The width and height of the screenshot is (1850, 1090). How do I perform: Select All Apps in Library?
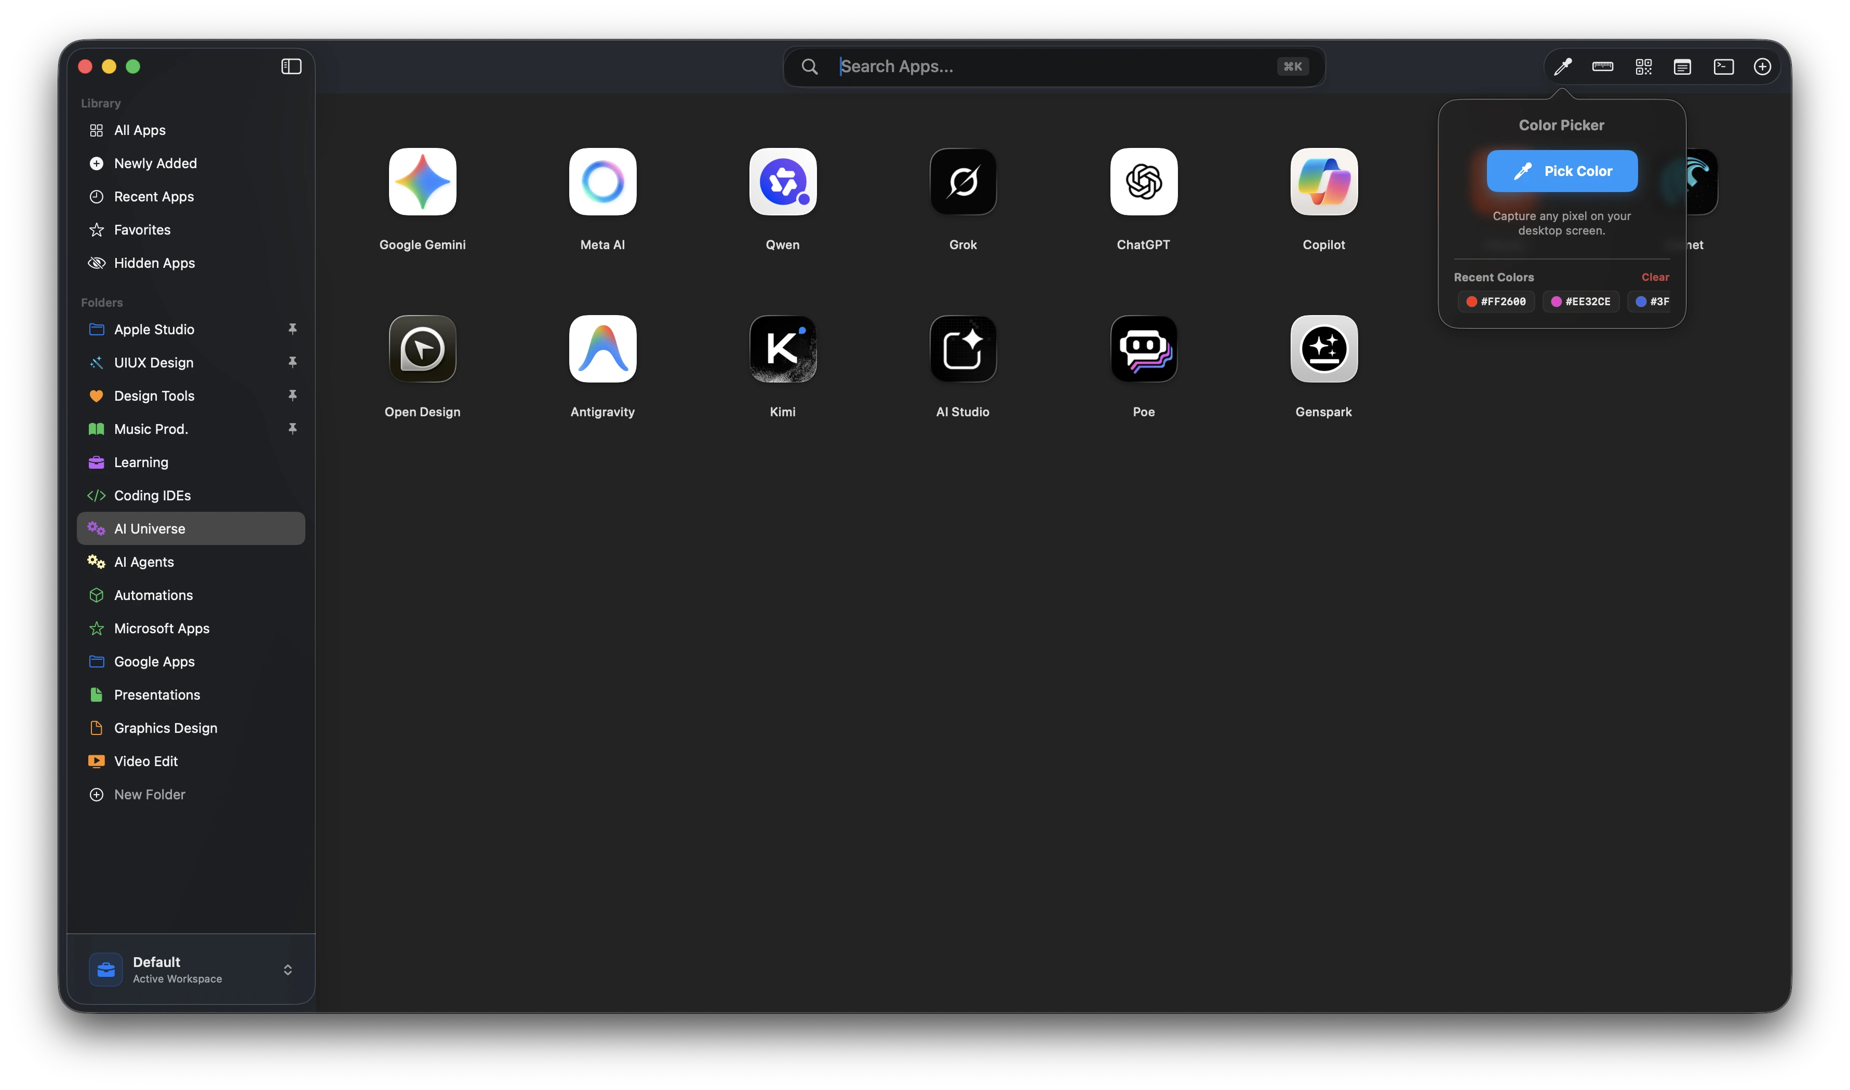[x=191, y=130]
